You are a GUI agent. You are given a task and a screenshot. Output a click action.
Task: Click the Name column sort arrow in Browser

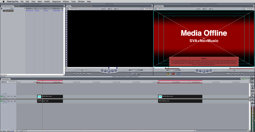pos(25,8)
